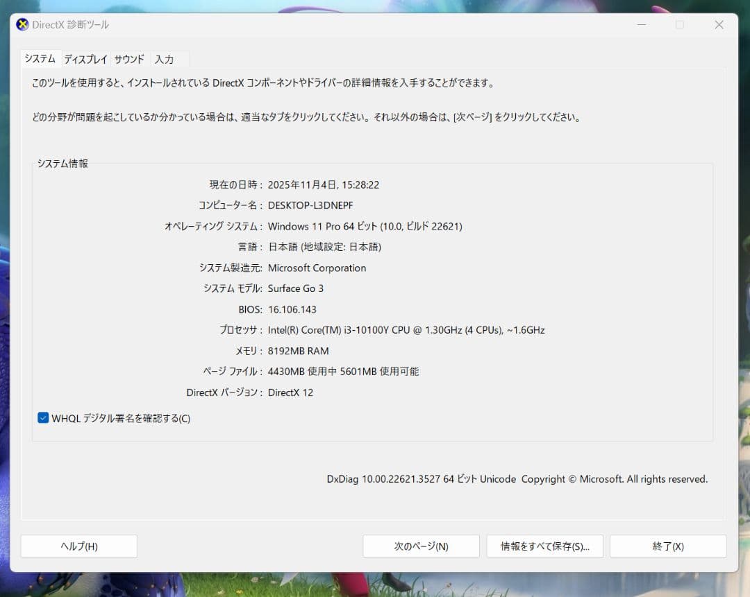750x597 pixels.
Task: Return to the システム tab
Action: (40, 59)
